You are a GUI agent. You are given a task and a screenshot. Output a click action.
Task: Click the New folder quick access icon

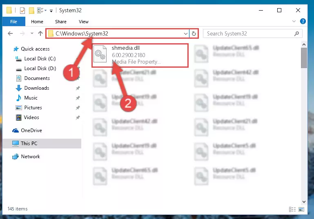pos(31,11)
